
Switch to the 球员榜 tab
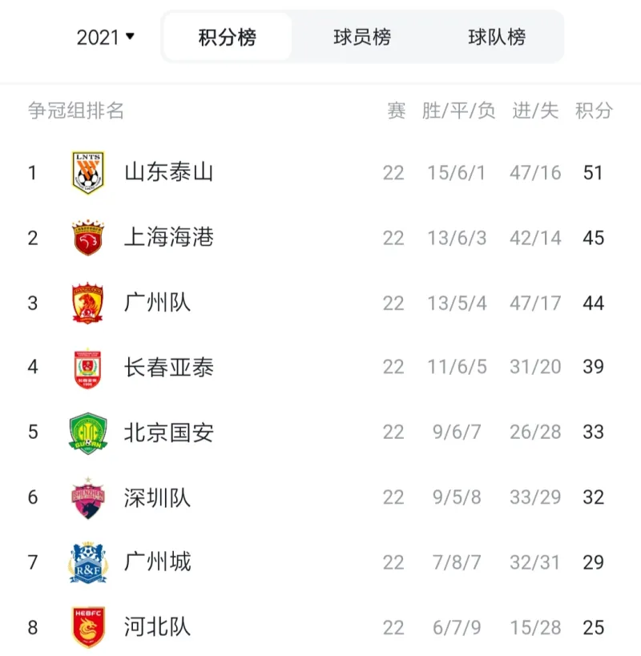pyautogui.click(x=362, y=37)
